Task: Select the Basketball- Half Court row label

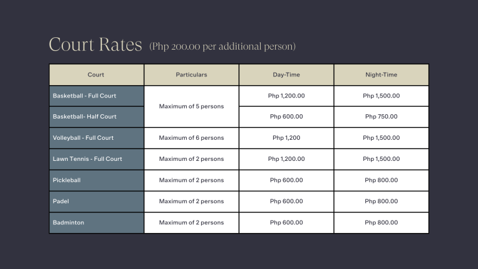Action: pos(85,117)
